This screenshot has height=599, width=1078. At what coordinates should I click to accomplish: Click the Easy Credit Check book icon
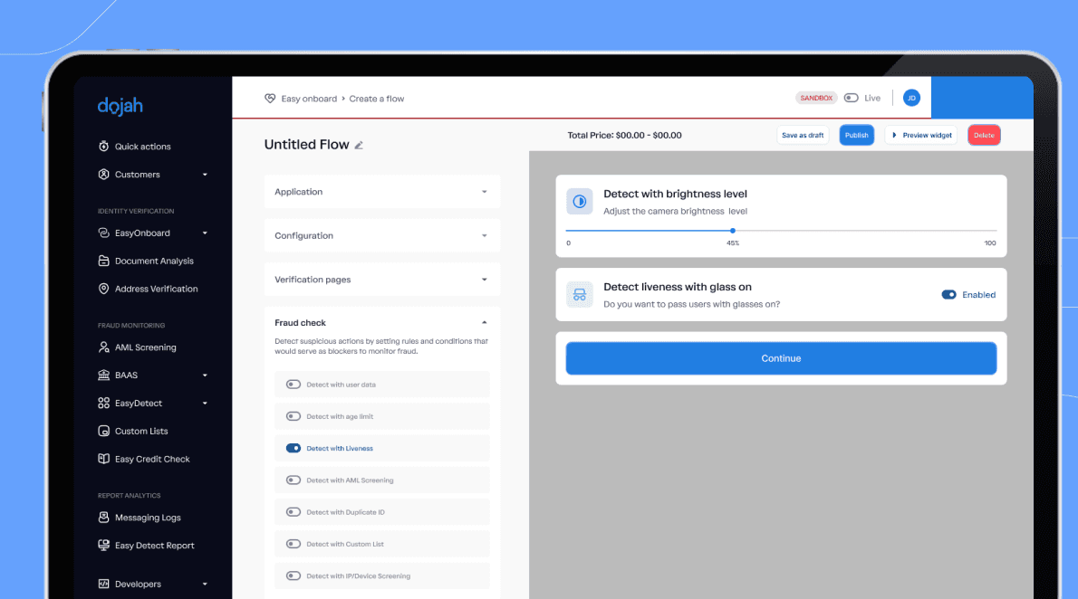[x=104, y=459]
